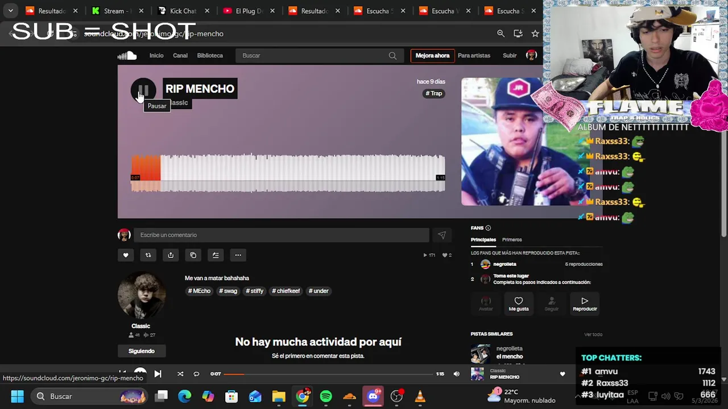Viewport: 728px width, 409px height.
Task: Switch to the Kick Chat browser tab
Action: [183, 11]
